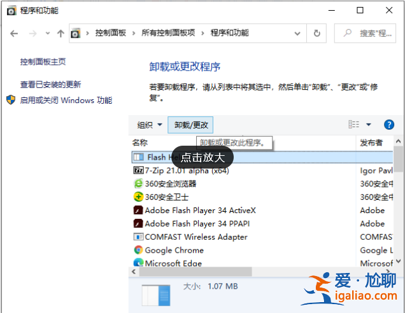Select 360安全卫士 entry
Screen dimensions: 405x313
[x=167, y=197]
